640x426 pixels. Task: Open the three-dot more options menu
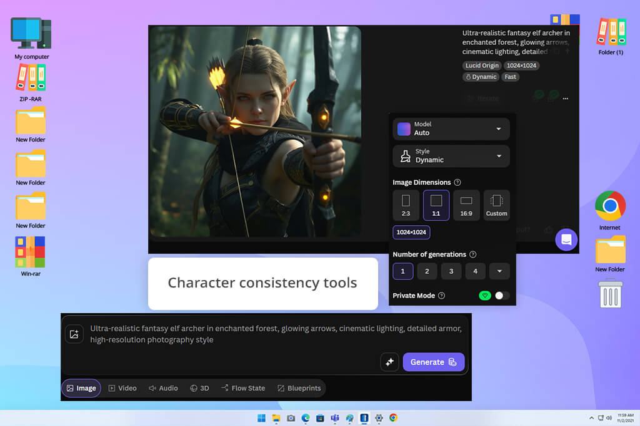(565, 99)
